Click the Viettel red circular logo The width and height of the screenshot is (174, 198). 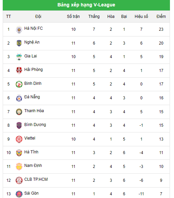pos(19,139)
